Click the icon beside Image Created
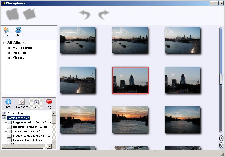 coord(9,136)
